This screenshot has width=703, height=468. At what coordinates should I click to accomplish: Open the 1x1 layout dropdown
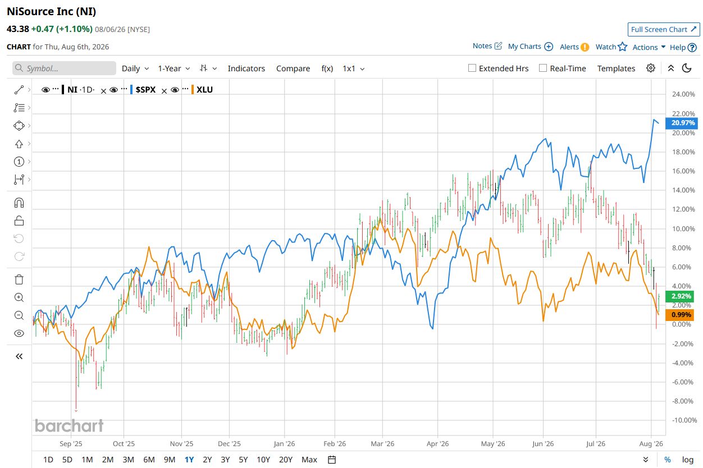pyautogui.click(x=354, y=68)
